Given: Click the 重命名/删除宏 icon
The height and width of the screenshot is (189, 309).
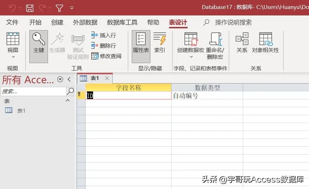Looking at the screenshot, I should [216, 39].
